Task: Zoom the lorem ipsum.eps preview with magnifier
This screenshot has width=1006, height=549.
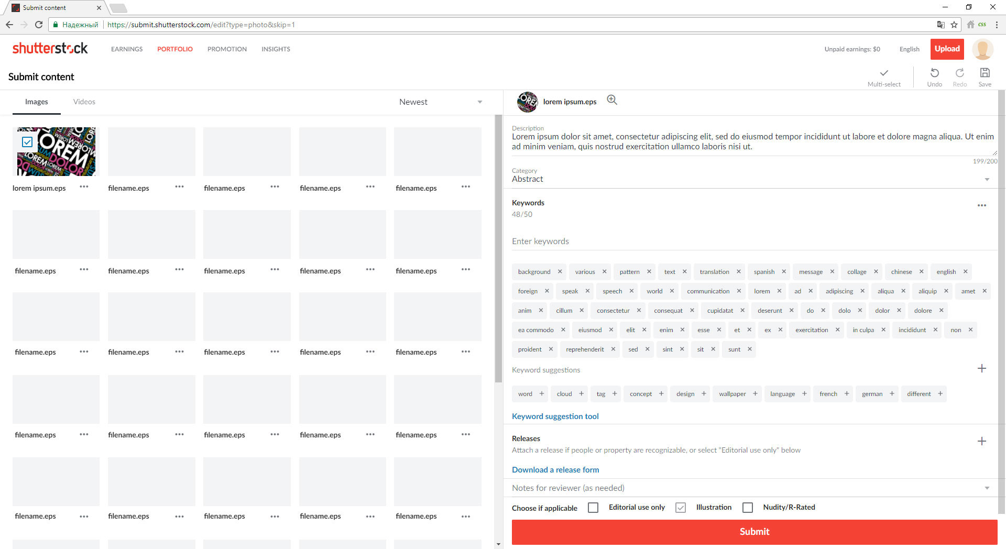Action: point(612,100)
